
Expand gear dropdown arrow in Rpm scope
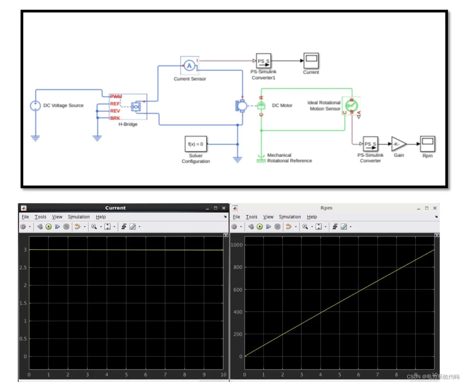tap(241, 227)
